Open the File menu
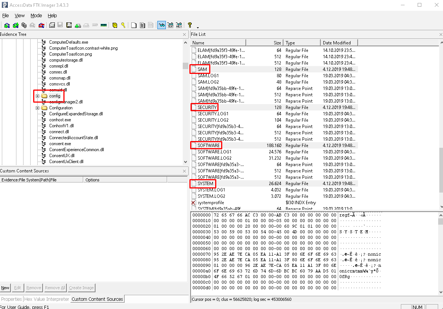 click(x=6, y=16)
